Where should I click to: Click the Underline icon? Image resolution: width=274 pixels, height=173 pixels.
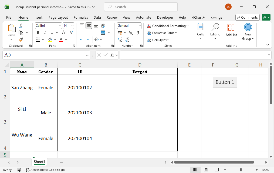pos(51,32)
